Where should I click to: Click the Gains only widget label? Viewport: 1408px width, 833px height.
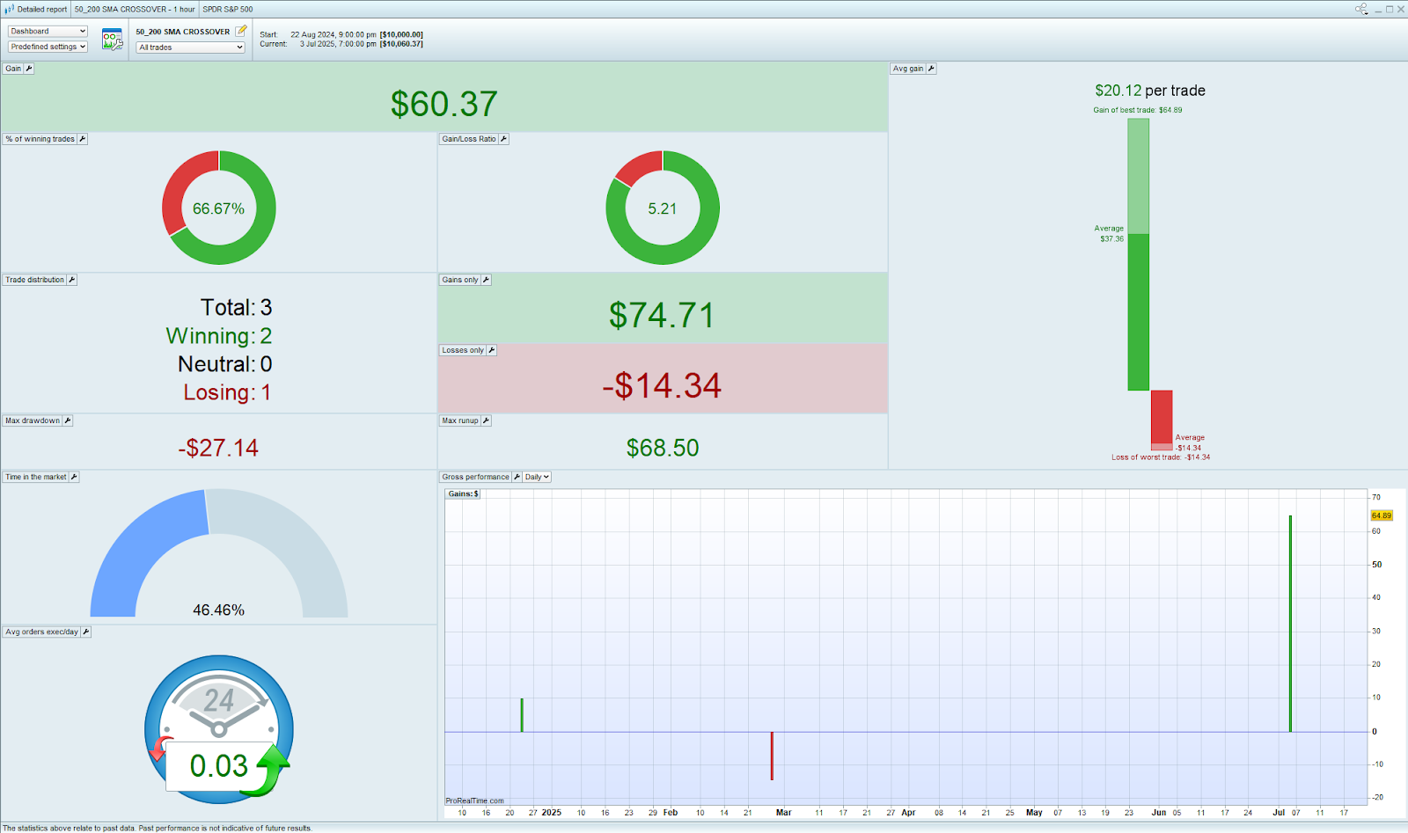click(x=460, y=280)
